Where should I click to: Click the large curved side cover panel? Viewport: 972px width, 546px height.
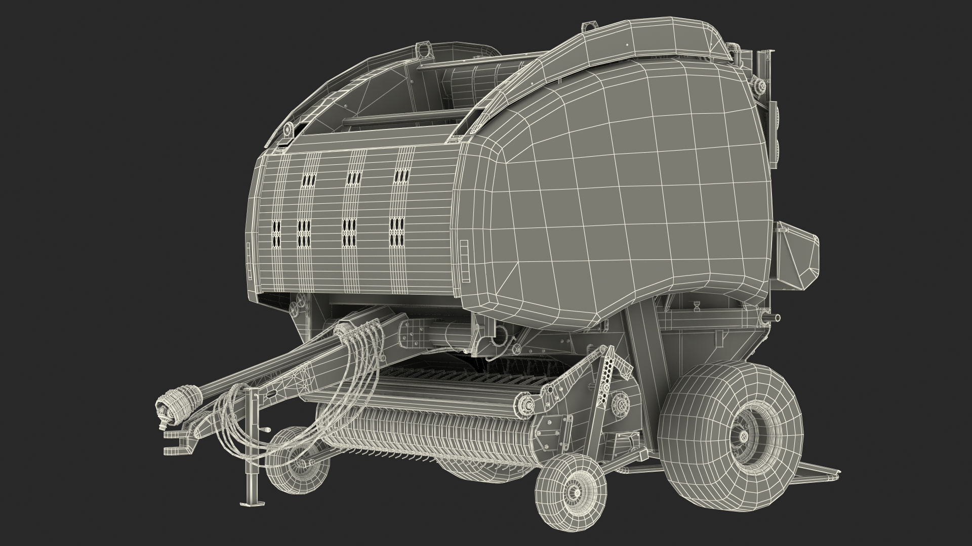pos(623,202)
